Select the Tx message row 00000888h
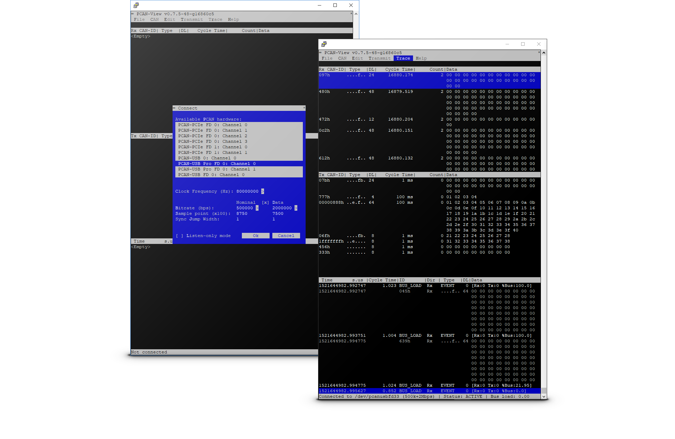 [x=430, y=216]
